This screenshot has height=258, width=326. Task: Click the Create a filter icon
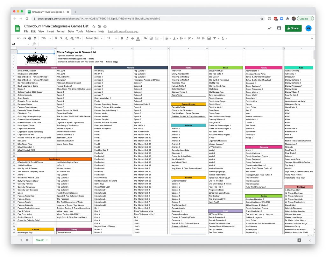215,38
